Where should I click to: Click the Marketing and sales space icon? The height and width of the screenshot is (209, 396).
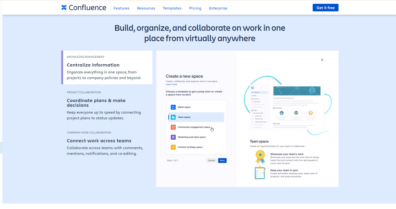(173, 137)
